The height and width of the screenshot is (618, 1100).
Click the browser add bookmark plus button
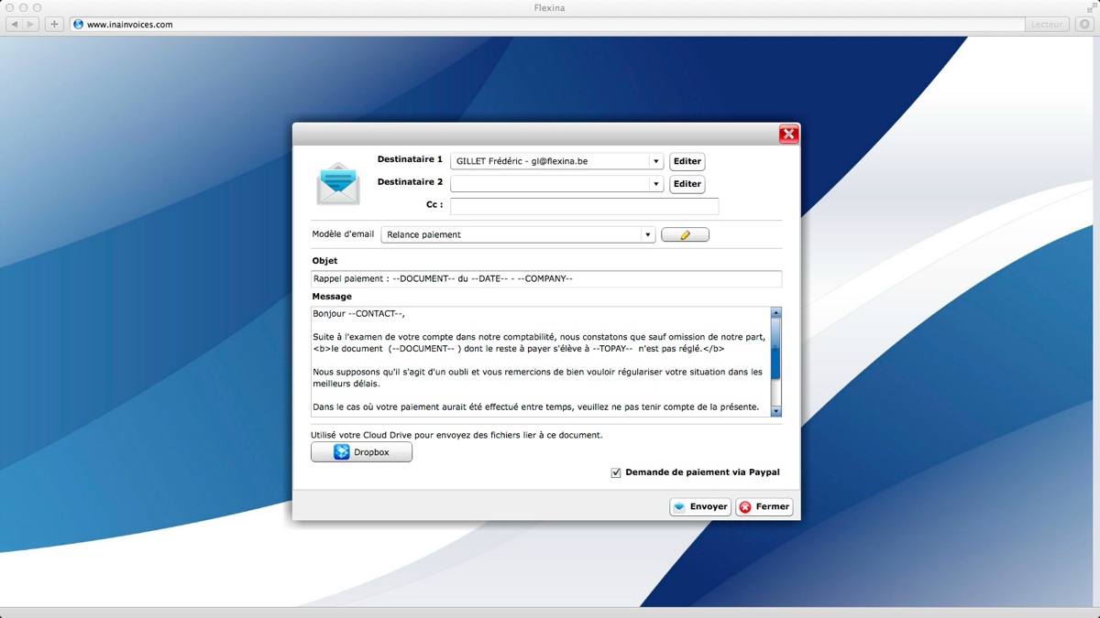tap(54, 25)
